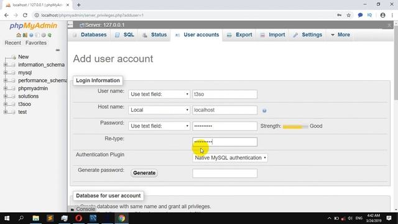This screenshot has width=398, height=224.
Task: Open Host name 'Local' dropdown
Action: (x=159, y=110)
